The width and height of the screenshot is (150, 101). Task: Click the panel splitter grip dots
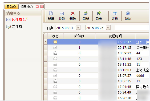click(x=42, y=73)
